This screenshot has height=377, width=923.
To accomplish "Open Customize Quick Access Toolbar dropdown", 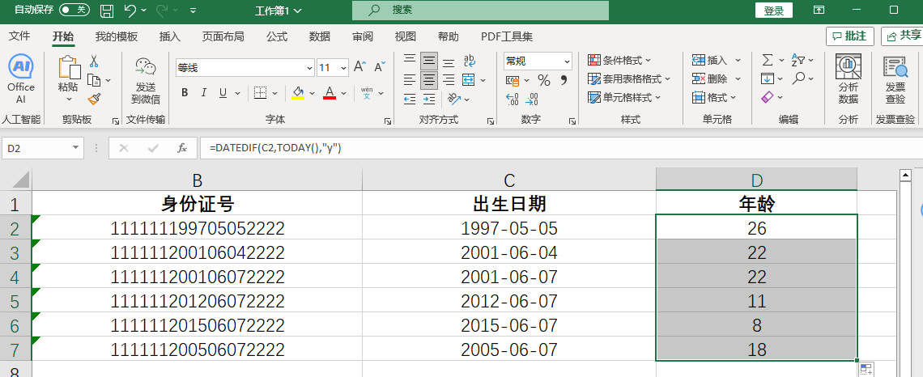I will (194, 11).
